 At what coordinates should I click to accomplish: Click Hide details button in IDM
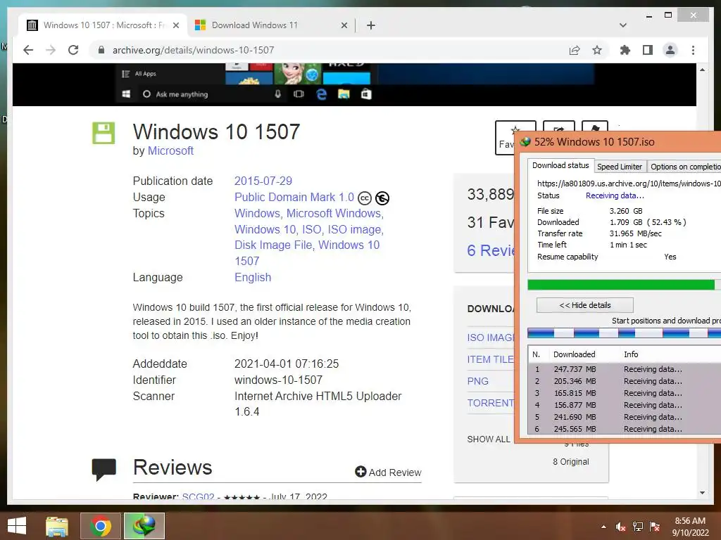pyautogui.click(x=585, y=305)
